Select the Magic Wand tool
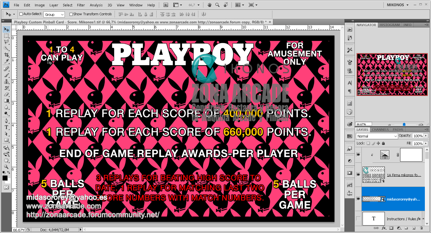This screenshot has width=431, height=233. pos(6,48)
